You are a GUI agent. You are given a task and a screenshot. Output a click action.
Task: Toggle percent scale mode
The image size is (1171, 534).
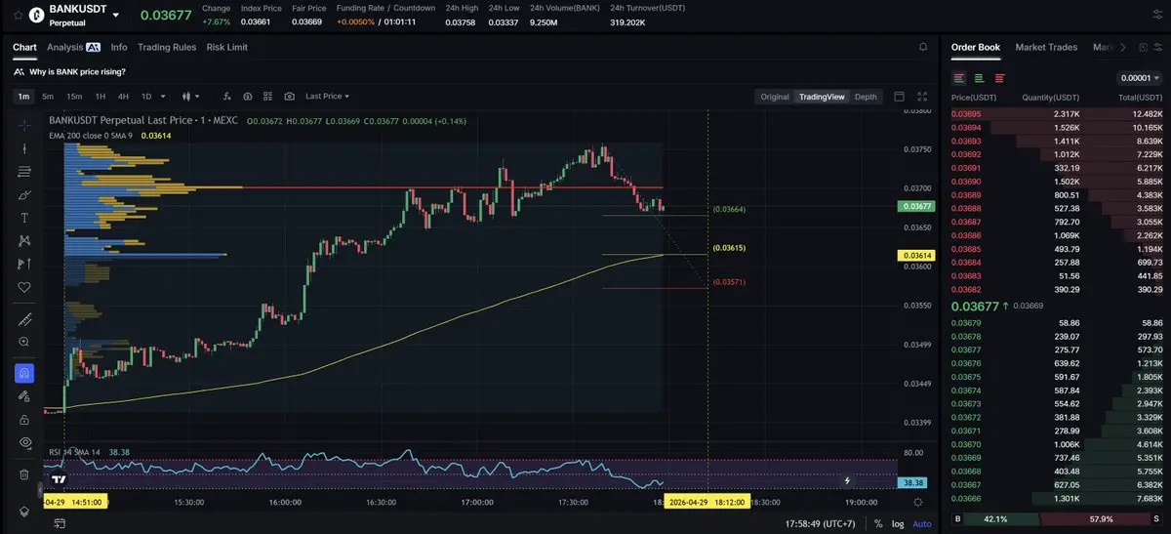pos(878,524)
